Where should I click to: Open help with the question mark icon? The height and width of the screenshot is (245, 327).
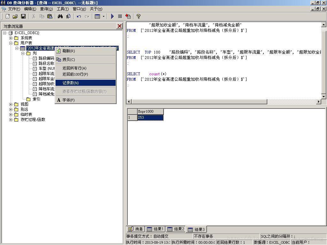point(138,16)
